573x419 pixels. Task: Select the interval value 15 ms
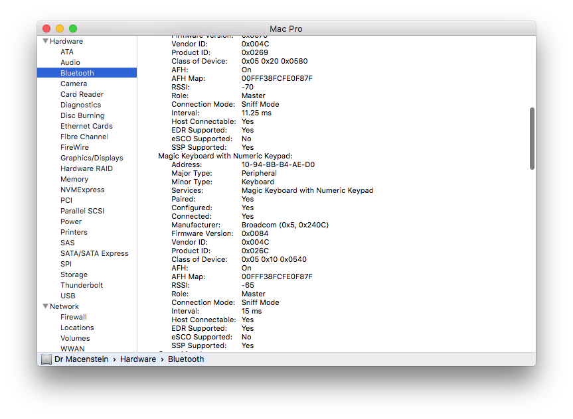point(252,311)
